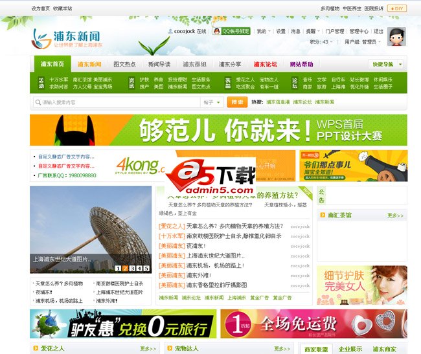
Task: Open the 爷们那点事儿 ad image
Action: click(354, 166)
